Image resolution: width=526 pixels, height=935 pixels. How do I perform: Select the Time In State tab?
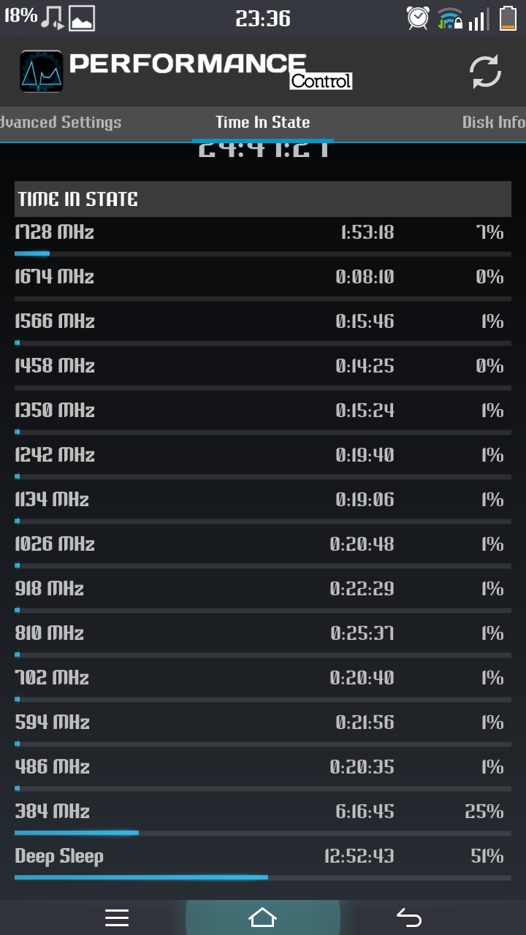[x=263, y=123]
